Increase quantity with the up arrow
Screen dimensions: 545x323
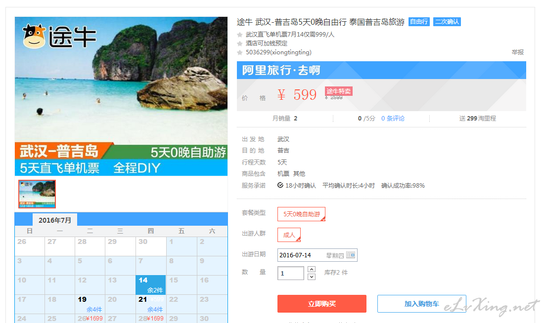click(312, 269)
